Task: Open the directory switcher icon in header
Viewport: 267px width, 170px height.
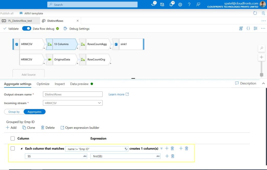Action: (162, 5)
